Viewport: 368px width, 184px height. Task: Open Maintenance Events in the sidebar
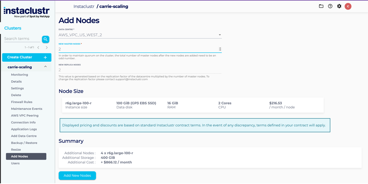26,109
